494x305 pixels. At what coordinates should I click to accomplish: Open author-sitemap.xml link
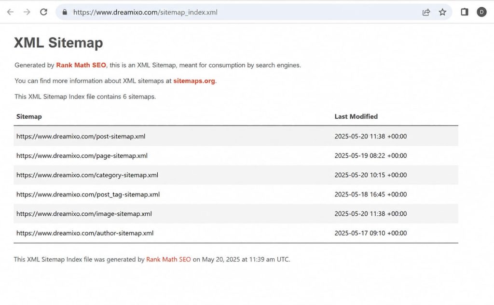(x=85, y=233)
